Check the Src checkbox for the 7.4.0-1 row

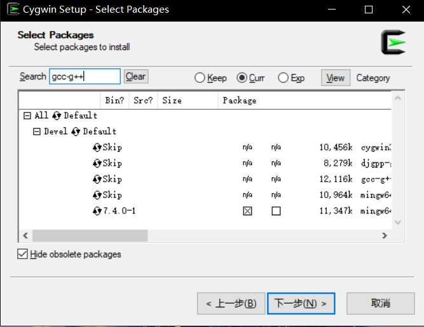pos(276,211)
